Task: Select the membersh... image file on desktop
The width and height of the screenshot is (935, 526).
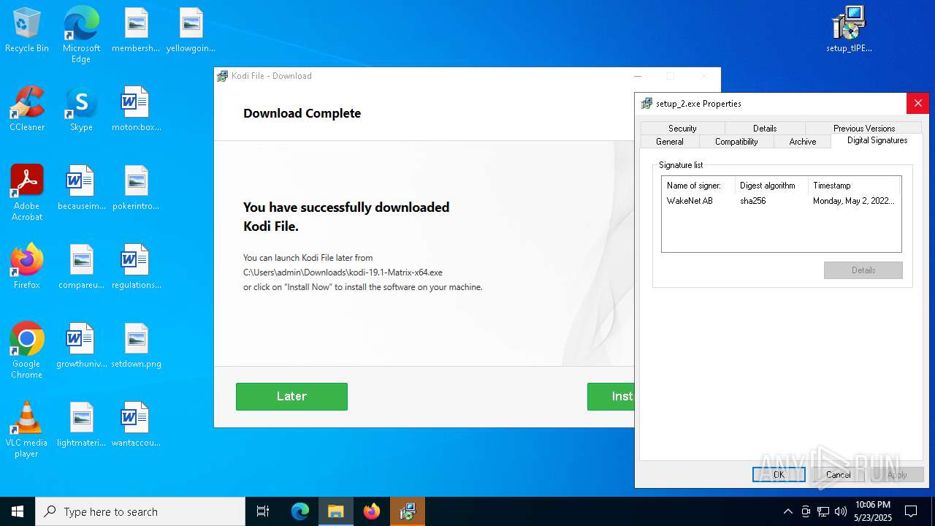Action: pos(136,31)
